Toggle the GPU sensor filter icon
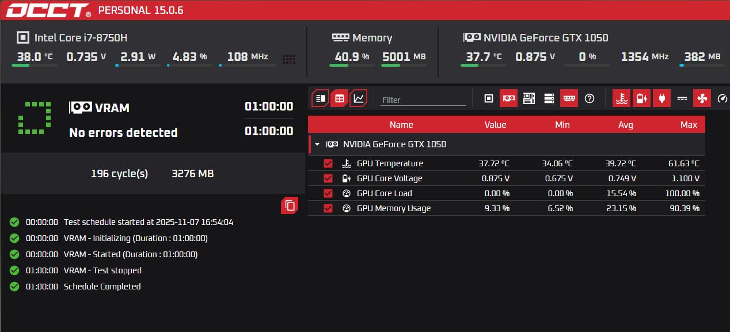730x332 pixels. coord(508,98)
